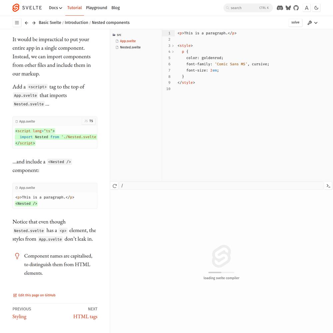333x333 pixels.
Task: Go to next lesson HTML tags
Action: pyautogui.click(x=85, y=317)
